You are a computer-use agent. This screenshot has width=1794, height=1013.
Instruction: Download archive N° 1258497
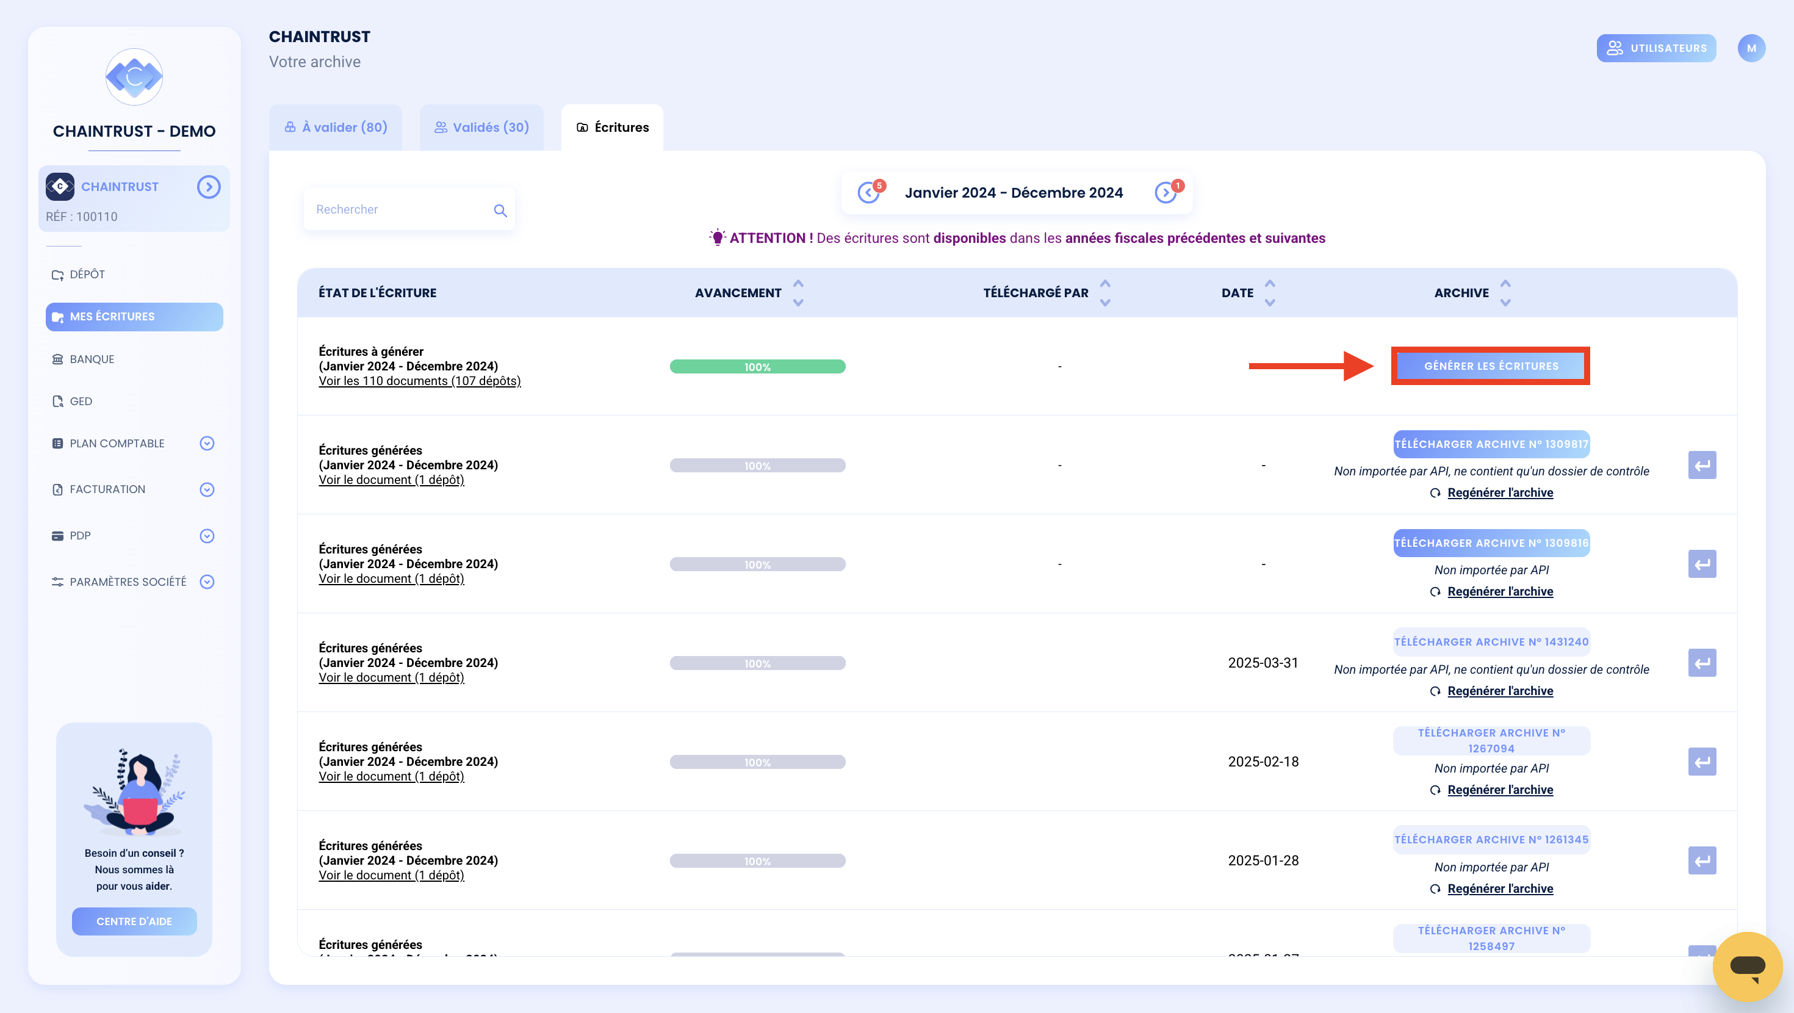tap(1491, 939)
